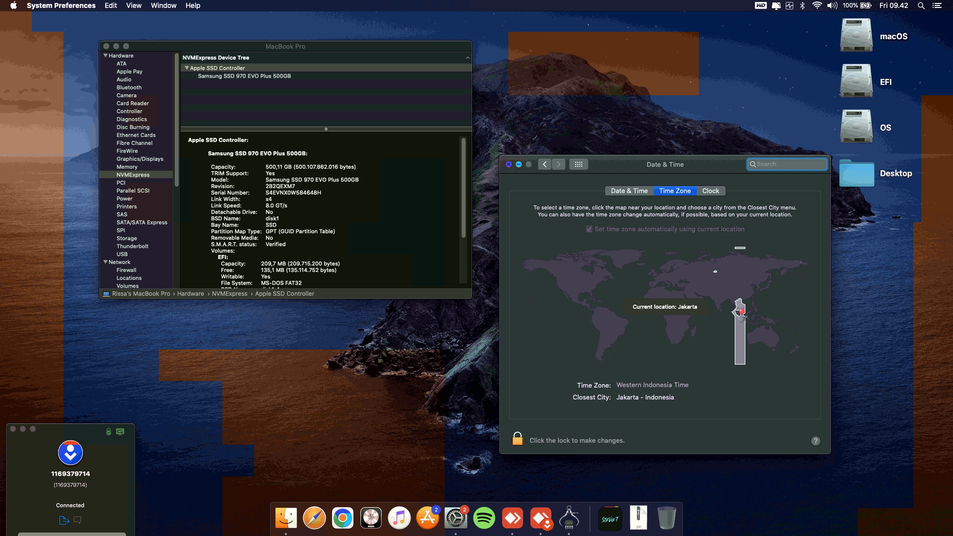Open the Edit menu
This screenshot has height=536, width=953.
[111, 5]
